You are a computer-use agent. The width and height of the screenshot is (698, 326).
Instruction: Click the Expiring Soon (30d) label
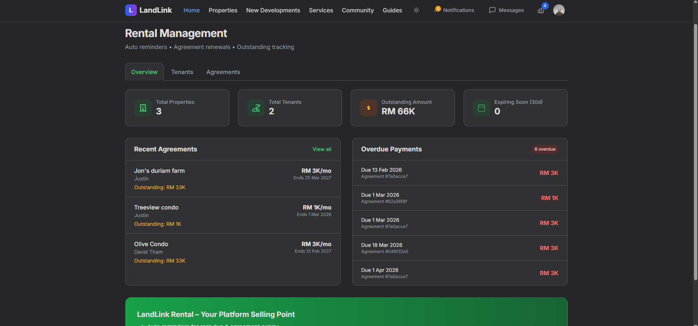pos(519,102)
